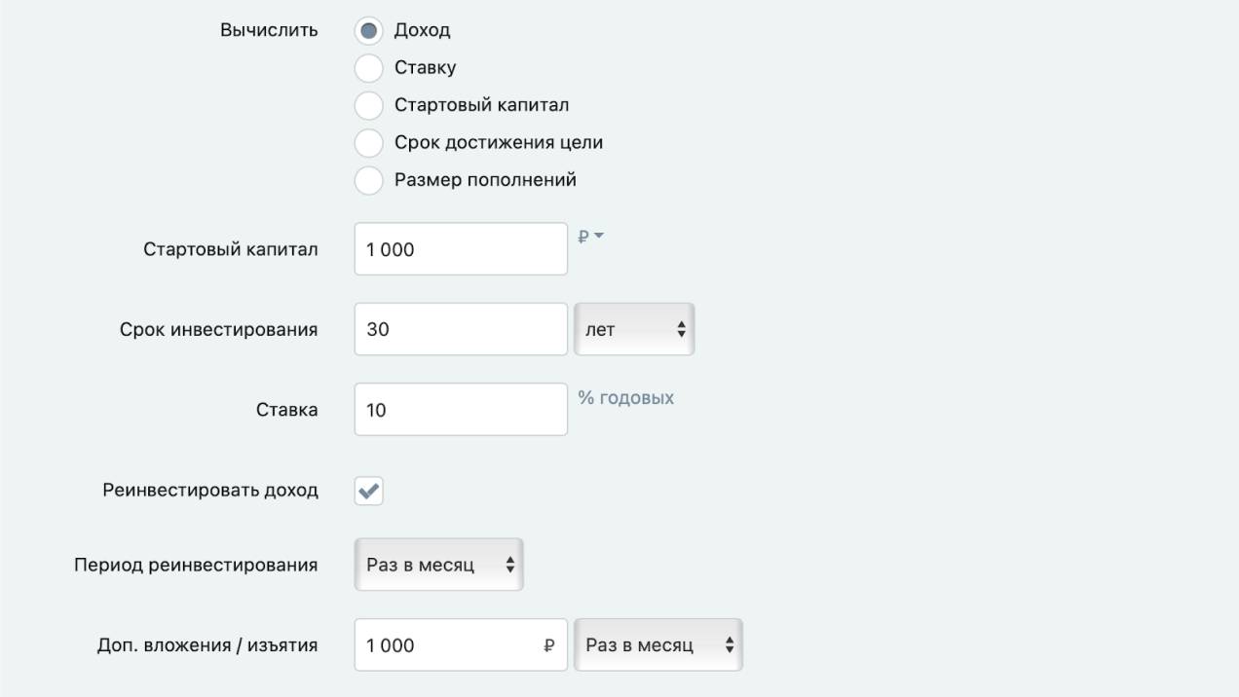Select Стартовый капитал radio option
The image size is (1239, 697).
(x=368, y=105)
